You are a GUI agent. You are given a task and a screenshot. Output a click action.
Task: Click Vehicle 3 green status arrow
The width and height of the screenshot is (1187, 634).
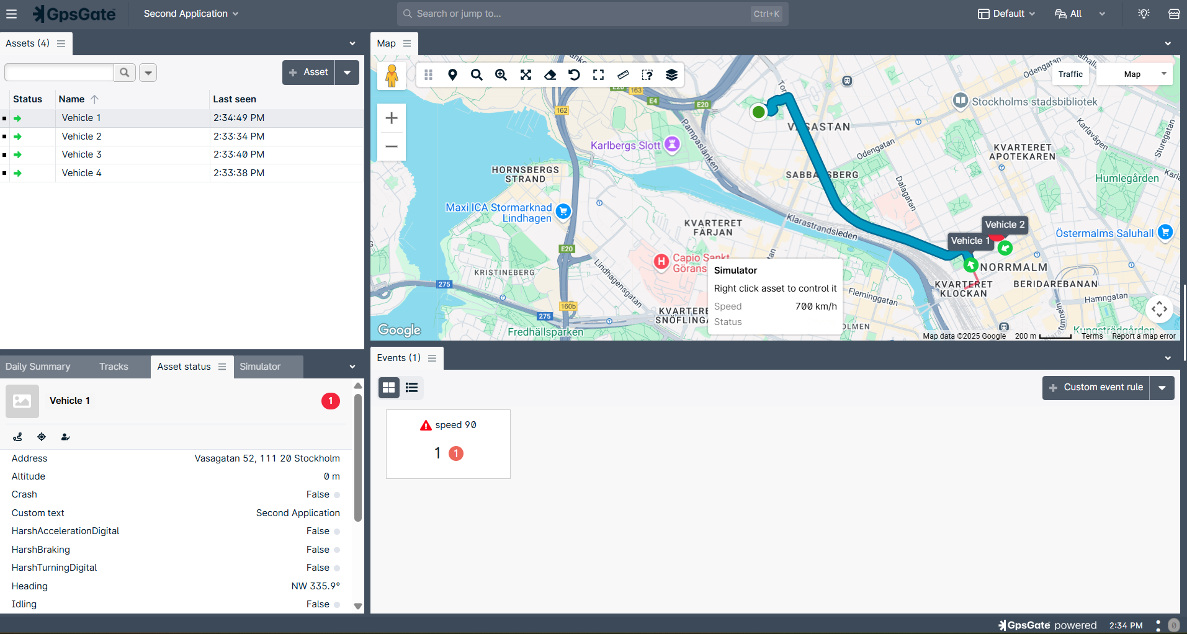coord(17,154)
